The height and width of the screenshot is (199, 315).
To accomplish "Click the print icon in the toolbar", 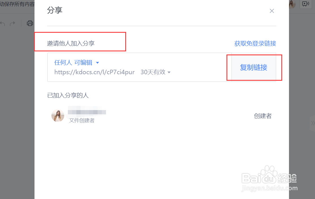I will [30, 23].
